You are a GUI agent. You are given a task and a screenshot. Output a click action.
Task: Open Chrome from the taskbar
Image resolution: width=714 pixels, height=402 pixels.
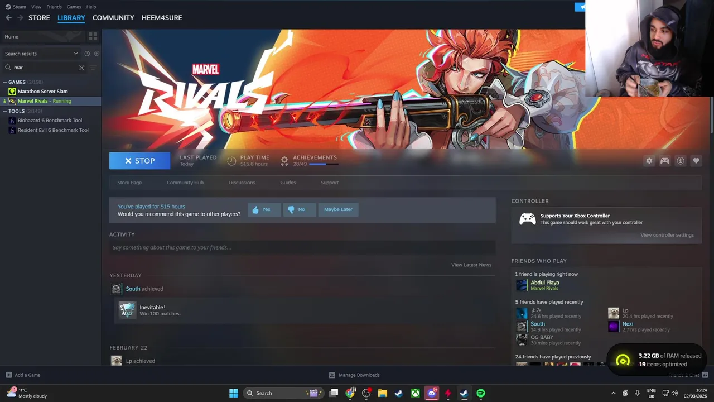pyautogui.click(x=350, y=393)
